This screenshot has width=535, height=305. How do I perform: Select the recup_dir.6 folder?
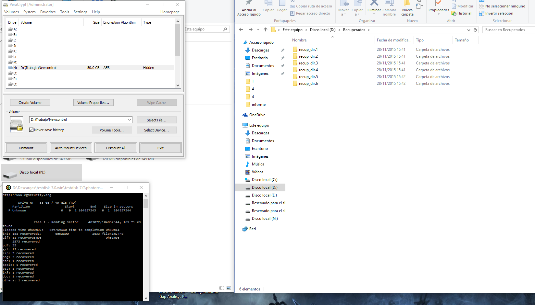coord(305,84)
